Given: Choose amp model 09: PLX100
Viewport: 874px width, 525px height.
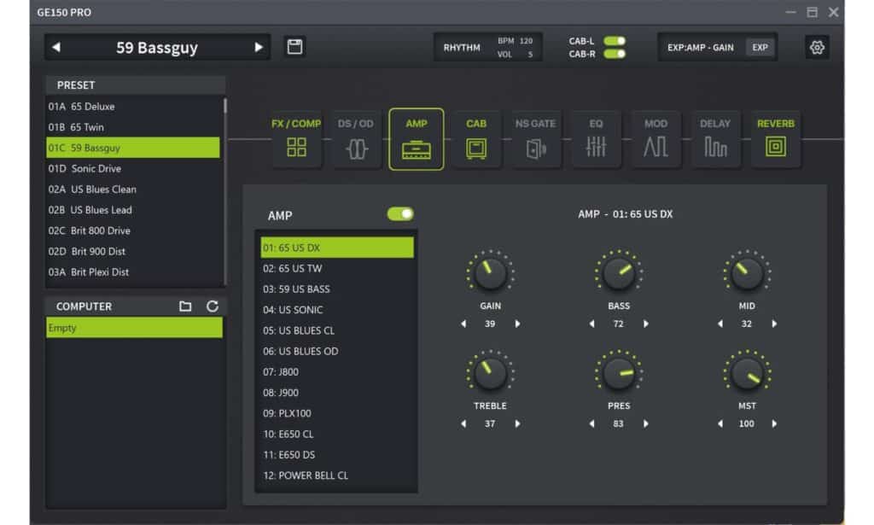Looking at the screenshot, I should click(337, 413).
